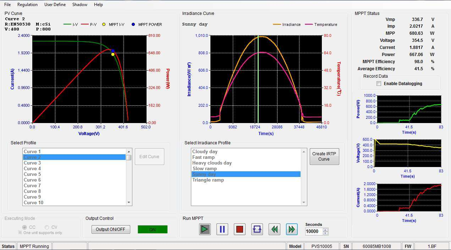
Task: Click the fast-forward double-arrow icon
Action: [x=292, y=229]
